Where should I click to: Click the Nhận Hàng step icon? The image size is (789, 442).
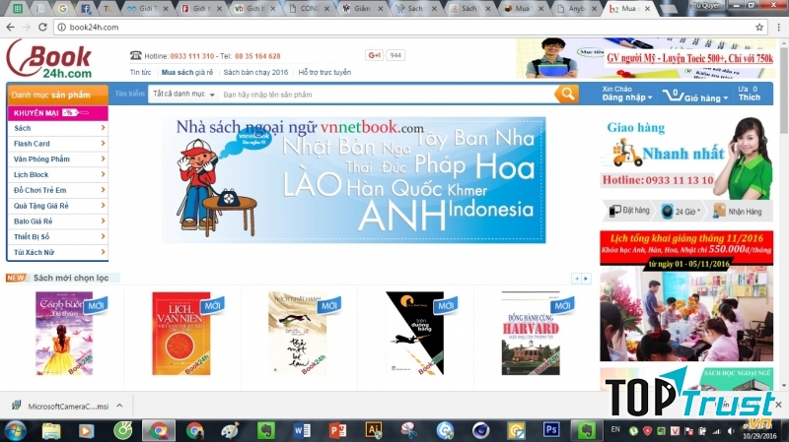(719, 211)
